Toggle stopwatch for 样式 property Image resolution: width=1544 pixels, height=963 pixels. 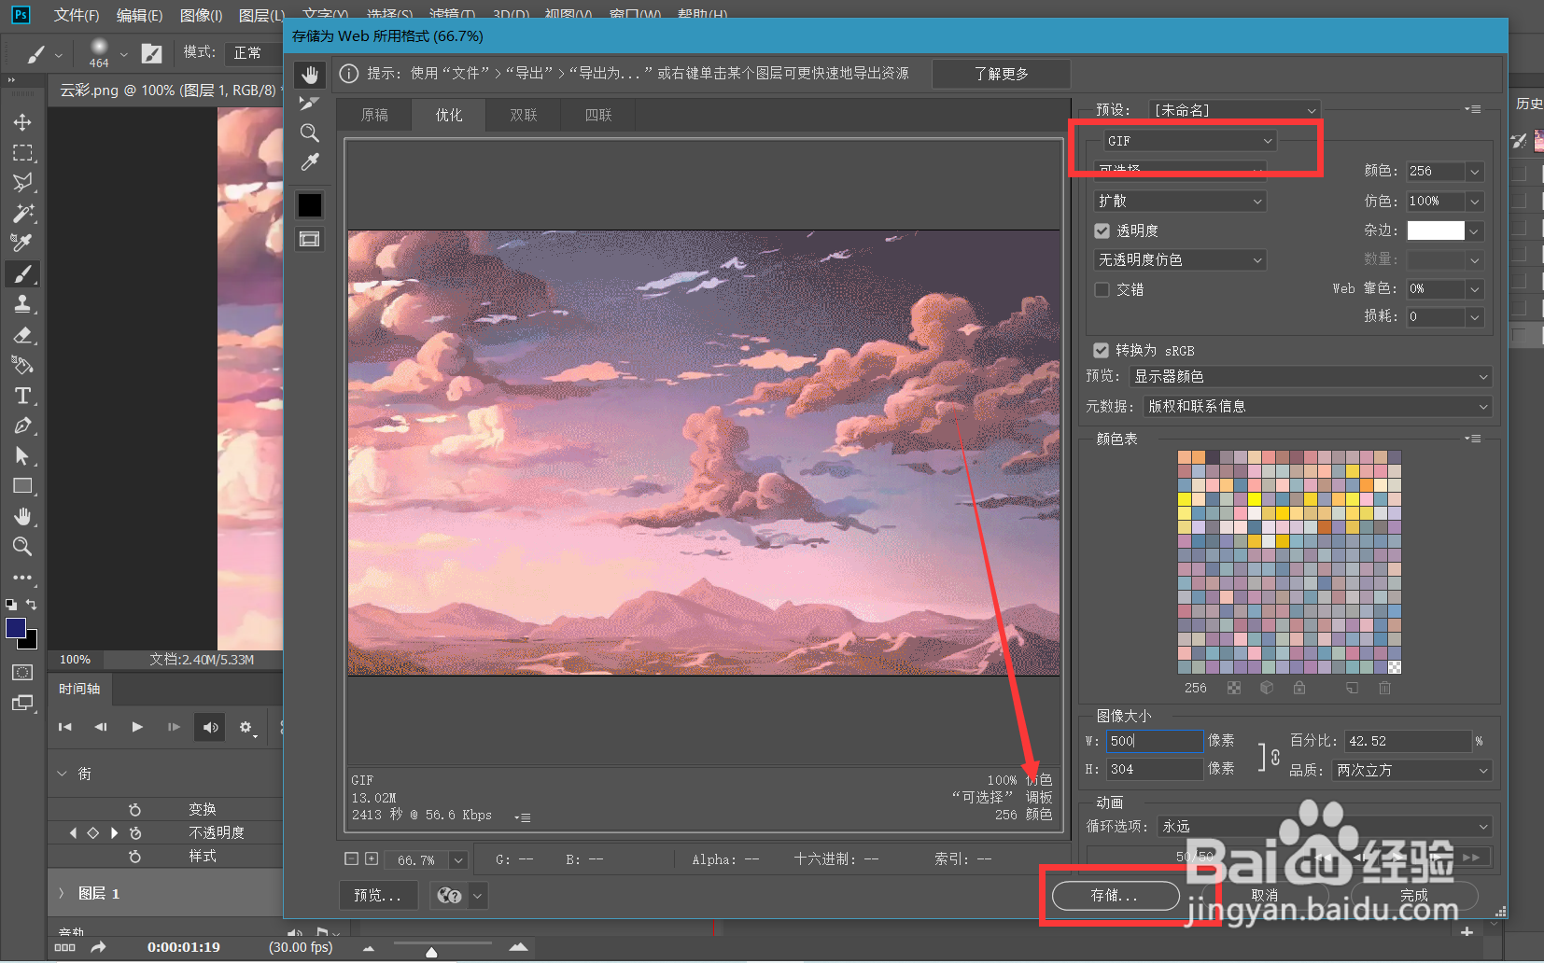tap(135, 857)
